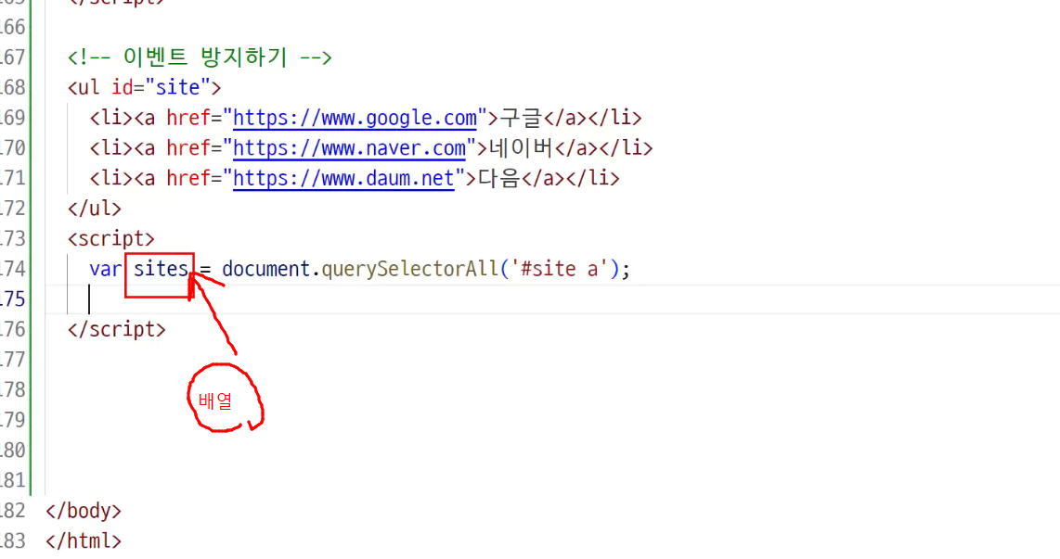Click the closing </script> tag on line 176

click(116, 329)
